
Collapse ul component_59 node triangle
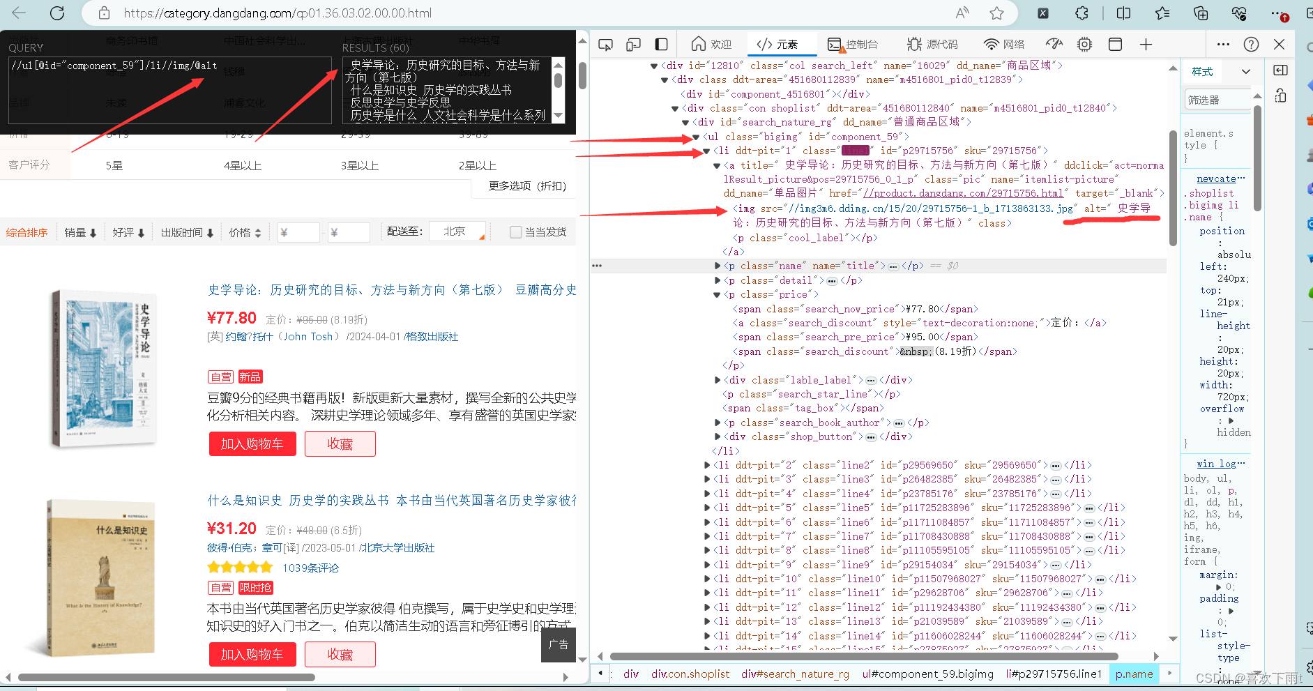click(x=696, y=137)
